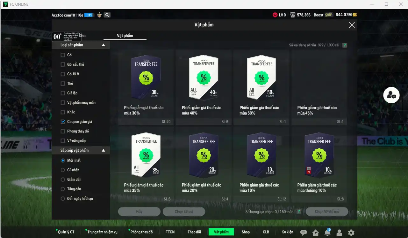This screenshot has width=408, height=238.
Task: Close the Vật phẩm panel with the X
Action: 352,25
